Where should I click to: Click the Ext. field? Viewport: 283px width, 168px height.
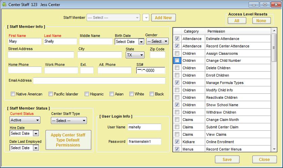point(87,70)
